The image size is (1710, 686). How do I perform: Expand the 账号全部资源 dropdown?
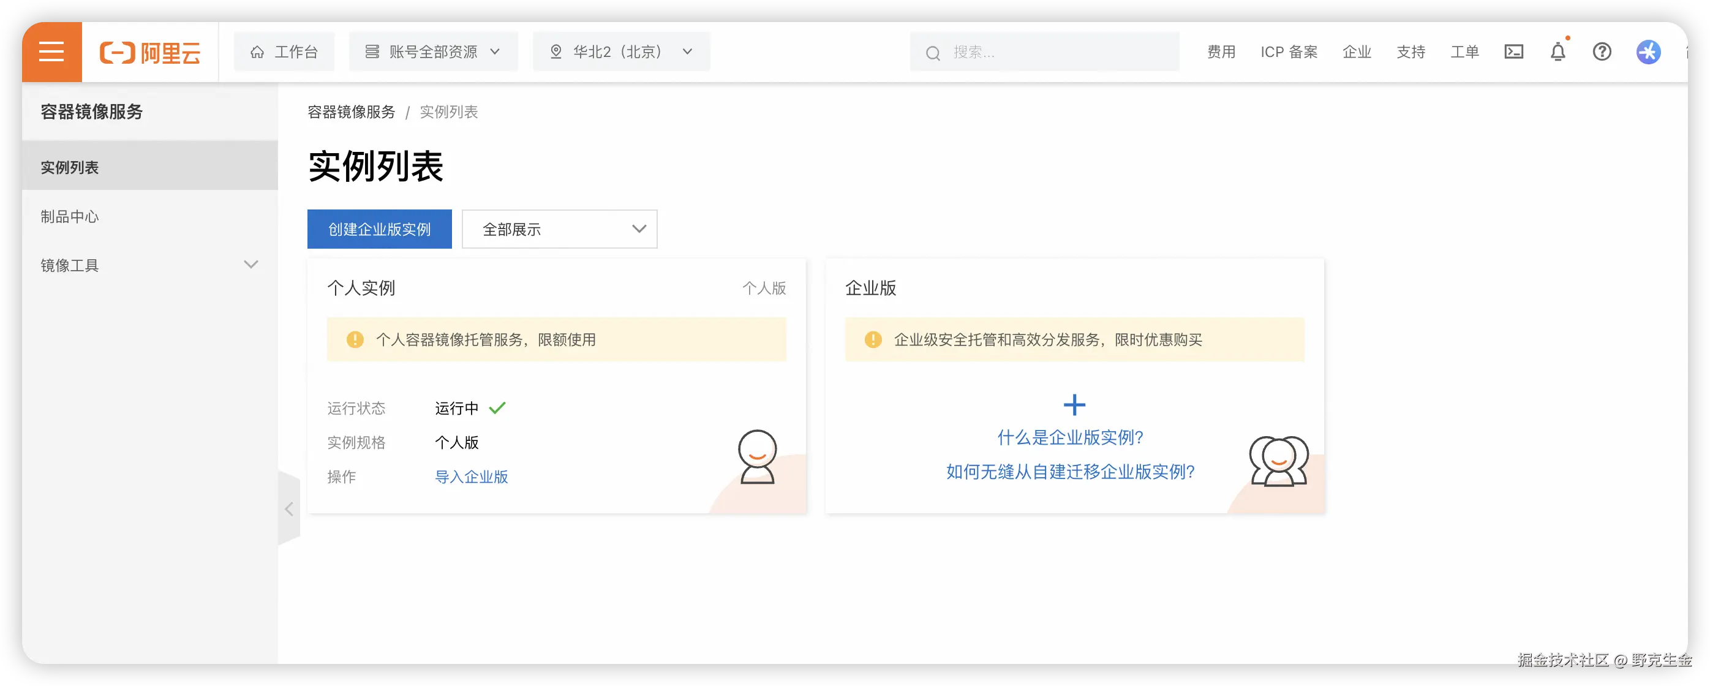[x=433, y=52]
